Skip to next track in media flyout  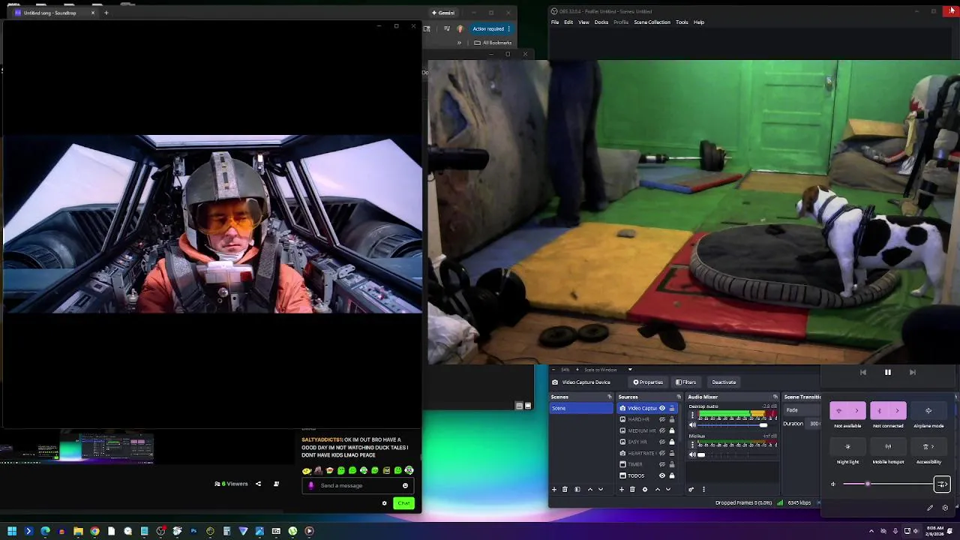pos(912,372)
